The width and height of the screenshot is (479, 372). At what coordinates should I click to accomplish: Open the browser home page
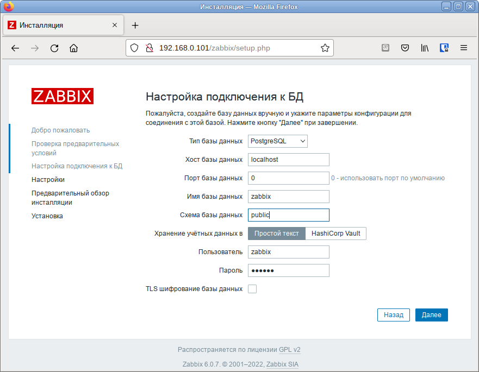[73, 48]
